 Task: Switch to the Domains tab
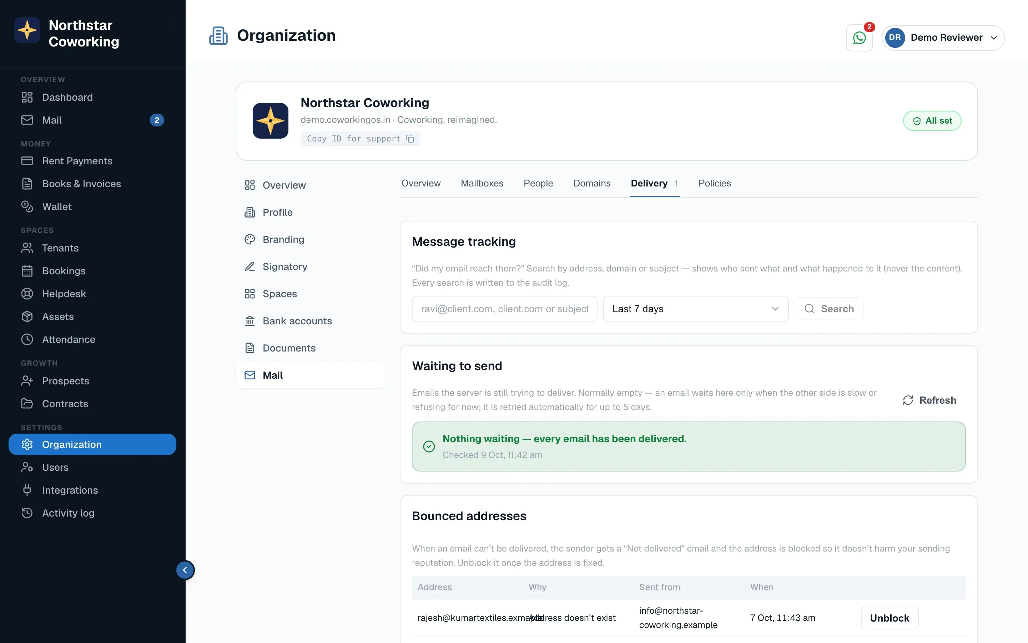(592, 183)
